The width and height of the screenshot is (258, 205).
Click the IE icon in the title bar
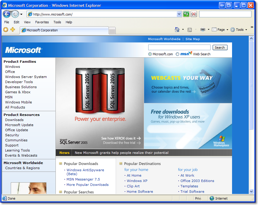(x=4, y=5)
